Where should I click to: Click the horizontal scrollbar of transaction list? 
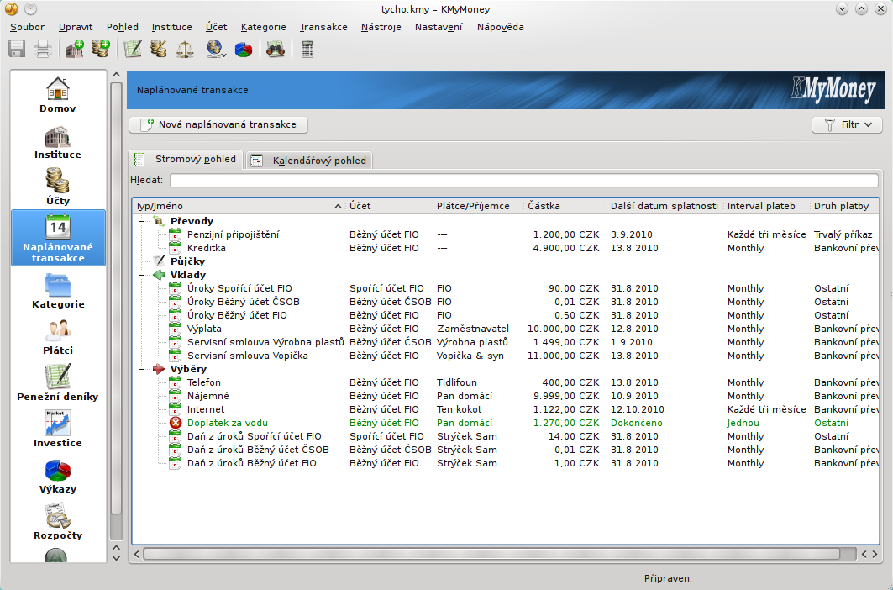pos(491,554)
